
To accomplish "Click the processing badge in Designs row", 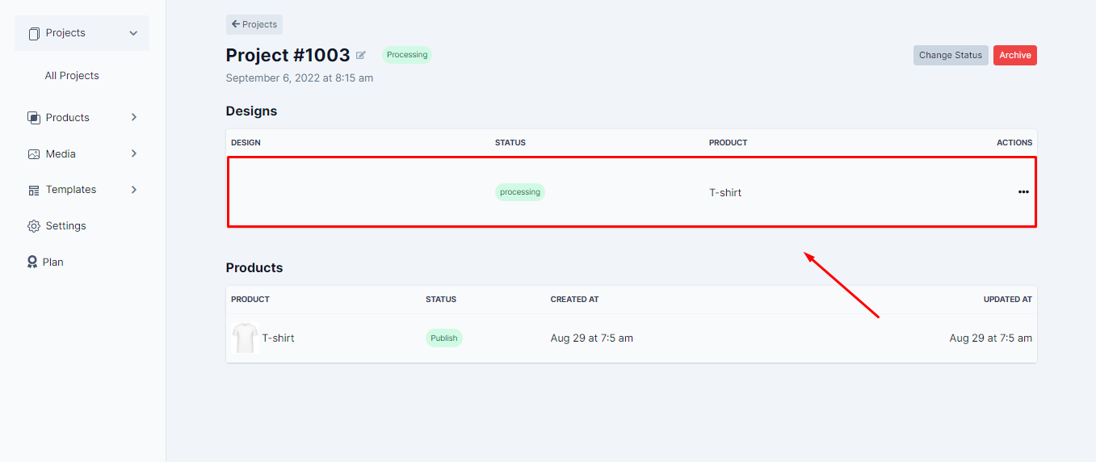I will 520,192.
